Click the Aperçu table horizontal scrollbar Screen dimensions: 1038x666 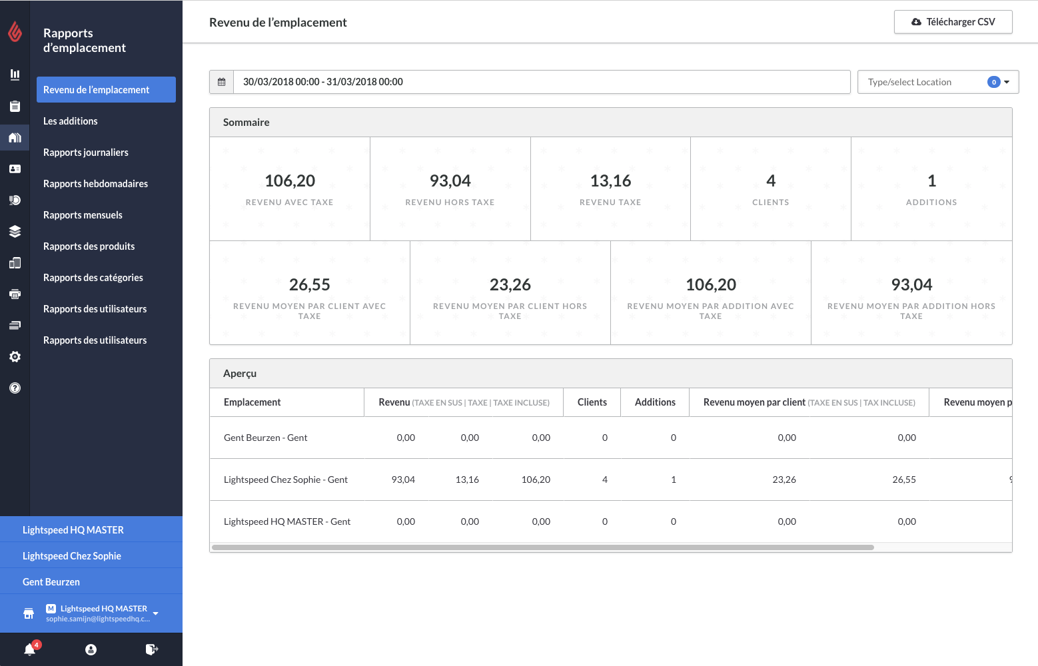click(x=542, y=547)
